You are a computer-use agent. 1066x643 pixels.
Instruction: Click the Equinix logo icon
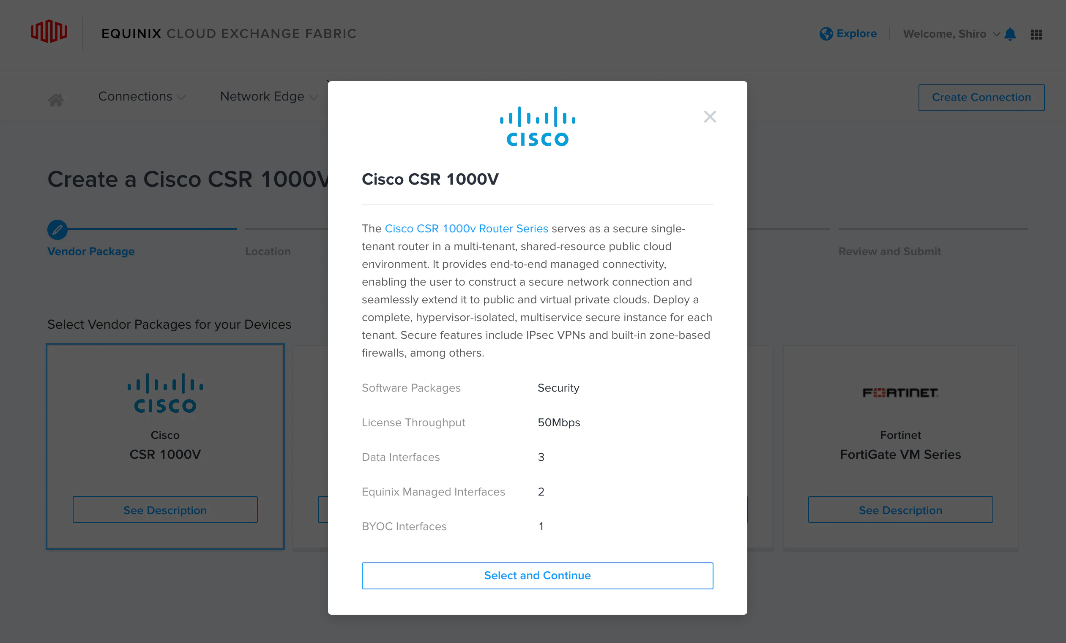[x=49, y=32]
